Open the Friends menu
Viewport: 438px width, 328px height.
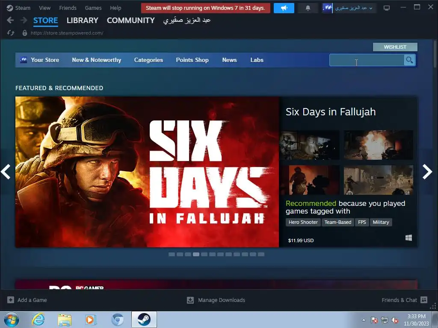[x=68, y=8]
